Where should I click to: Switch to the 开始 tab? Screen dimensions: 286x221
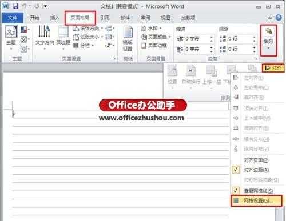click(x=35, y=18)
